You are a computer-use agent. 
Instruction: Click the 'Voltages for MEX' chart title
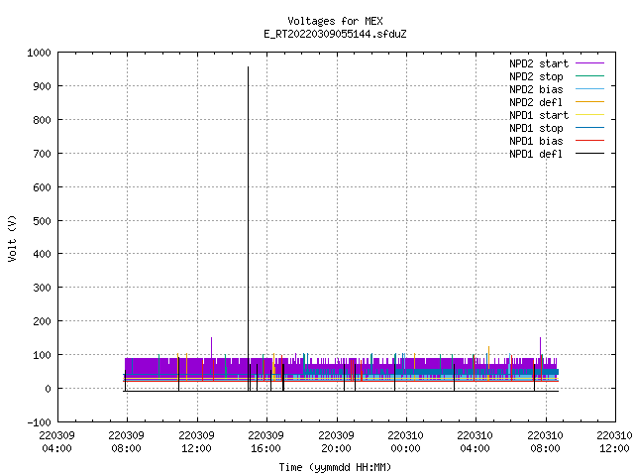click(335, 21)
